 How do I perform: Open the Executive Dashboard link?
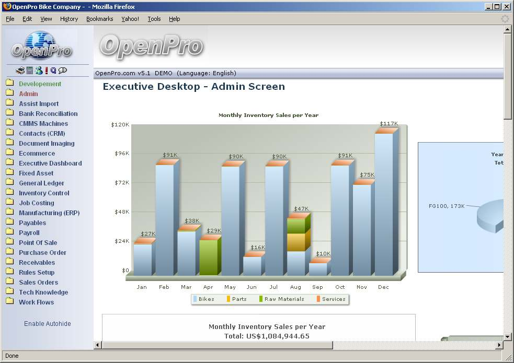50,163
